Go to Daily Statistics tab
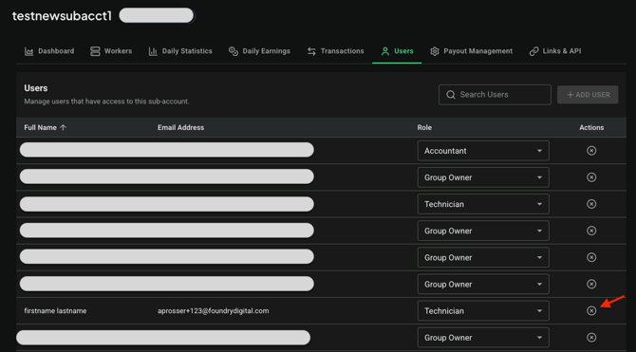 (x=180, y=51)
